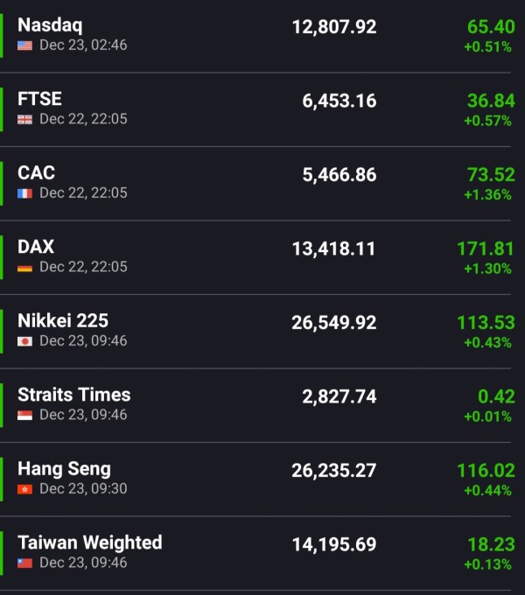The height and width of the screenshot is (595, 525).
Task: Click the Taiwan flag icon
Action: coord(24,563)
